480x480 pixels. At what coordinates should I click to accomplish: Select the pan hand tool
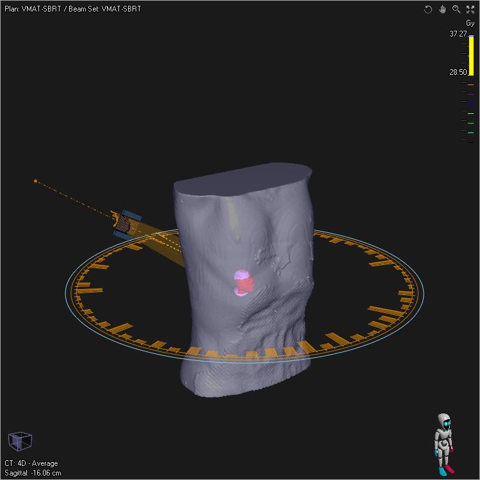pos(442,10)
